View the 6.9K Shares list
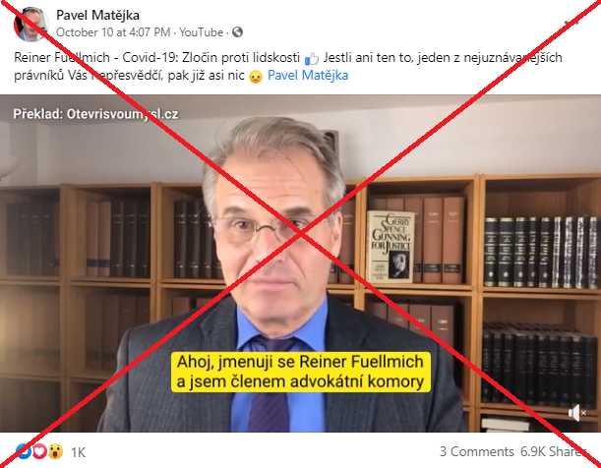 pos(553,452)
